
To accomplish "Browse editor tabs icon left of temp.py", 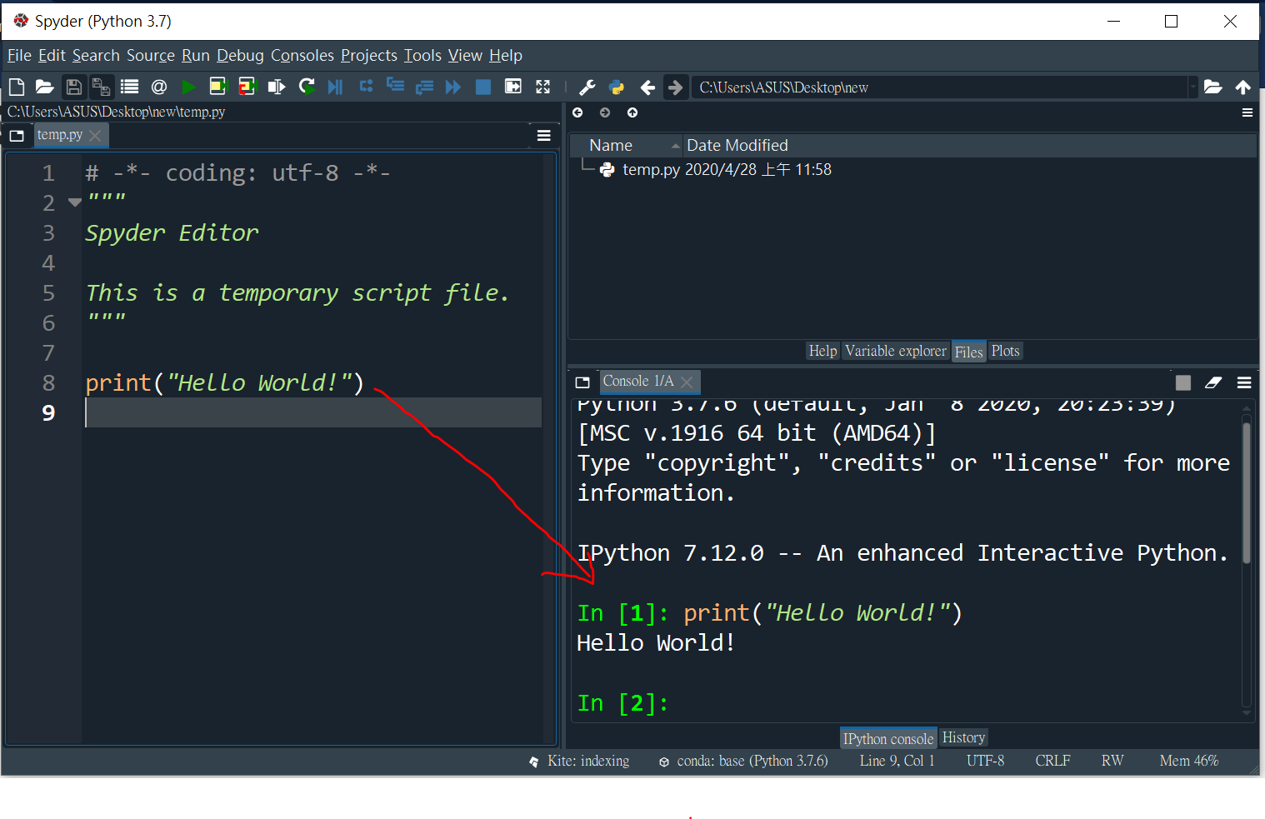I will pos(17,135).
